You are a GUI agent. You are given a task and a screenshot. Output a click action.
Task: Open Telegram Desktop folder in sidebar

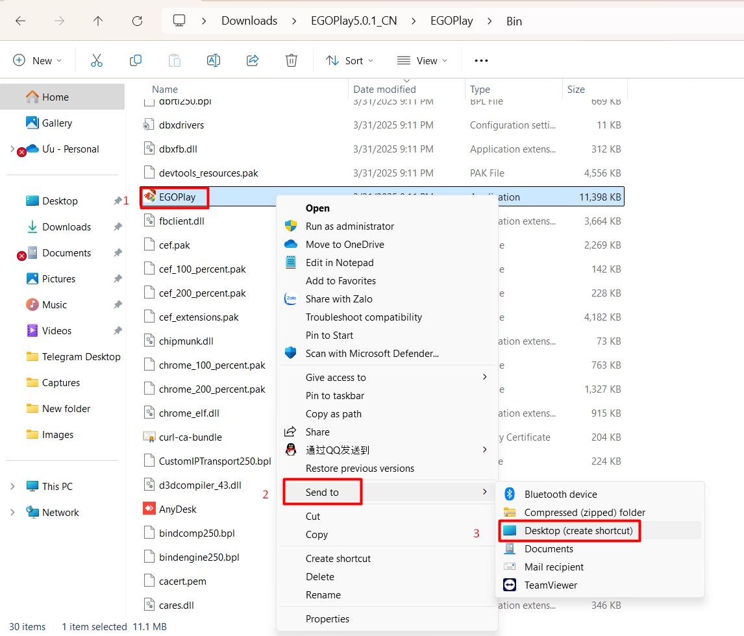point(62,357)
